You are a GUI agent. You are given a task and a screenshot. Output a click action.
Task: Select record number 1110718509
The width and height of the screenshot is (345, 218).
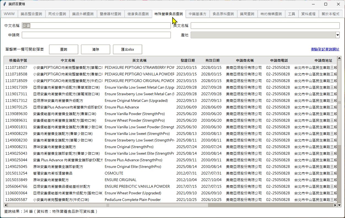[16, 81]
